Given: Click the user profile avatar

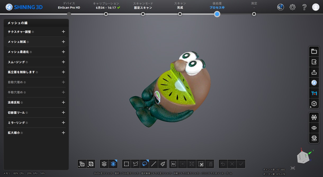Looking at the screenshot, I should pos(316,7).
